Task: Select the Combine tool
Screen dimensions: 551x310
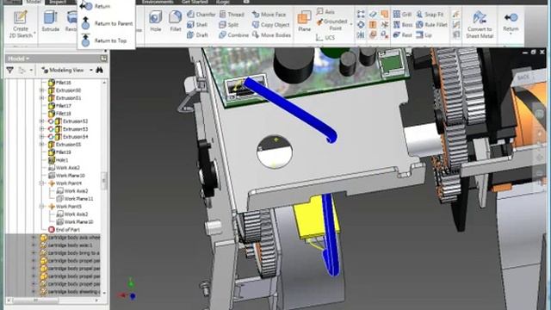Action: (233, 34)
